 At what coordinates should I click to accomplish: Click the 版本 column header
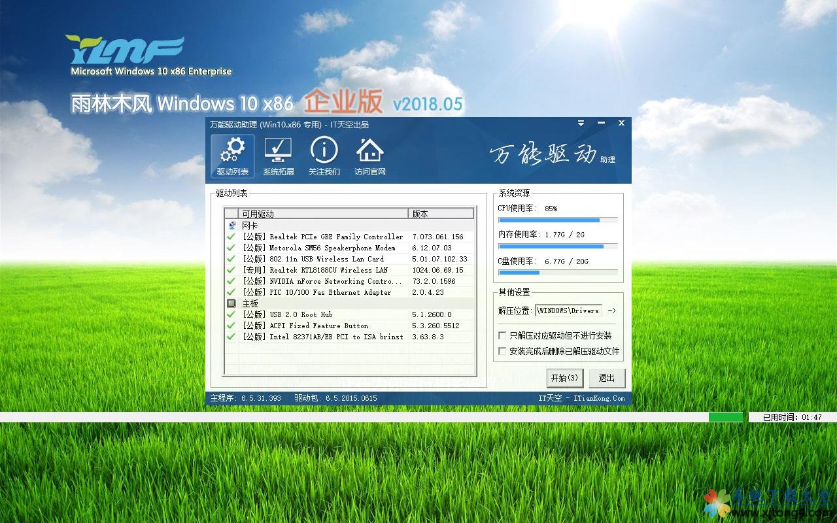[441, 214]
